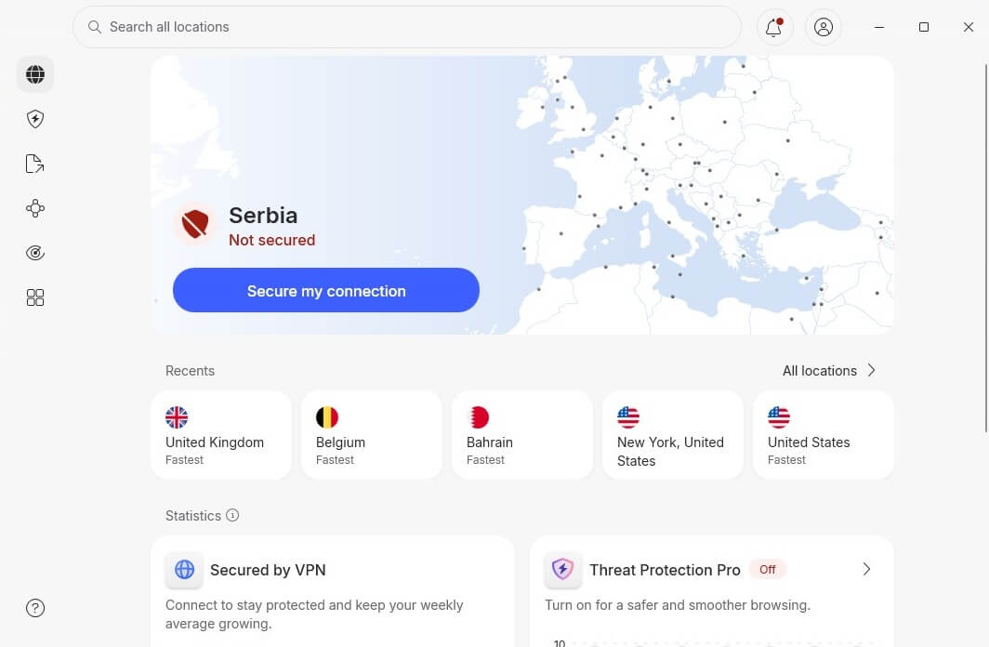989x647 pixels.
Task: Click the vertical scrollbar thumb
Action: pos(986,247)
